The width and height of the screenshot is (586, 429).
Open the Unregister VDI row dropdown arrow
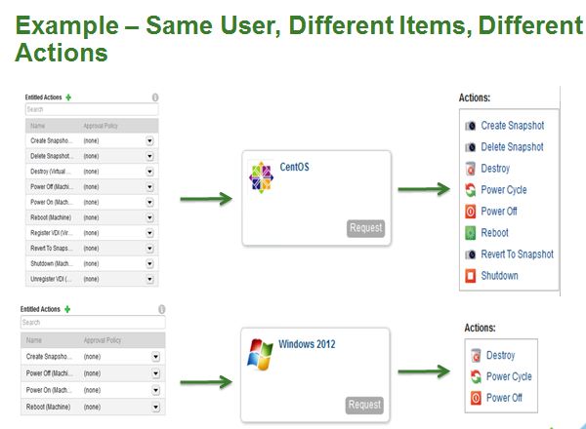point(150,279)
